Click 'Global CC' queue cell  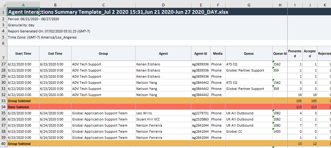pyautogui.click(x=249, y=131)
